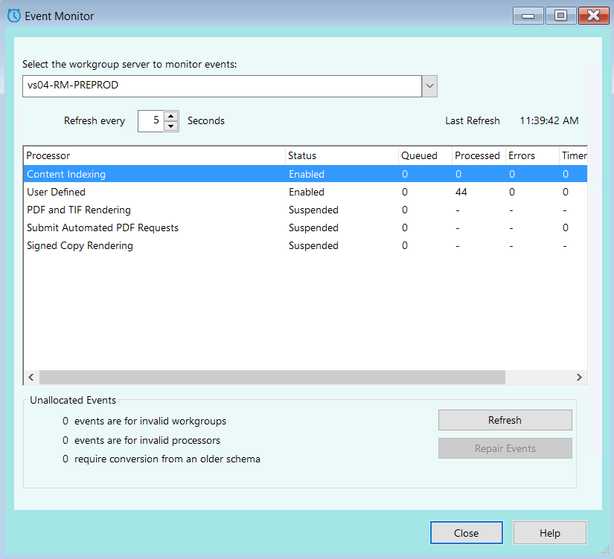The height and width of the screenshot is (559, 614).
Task: Click the refresh interval down arrow
Action: tap(172, 125)
